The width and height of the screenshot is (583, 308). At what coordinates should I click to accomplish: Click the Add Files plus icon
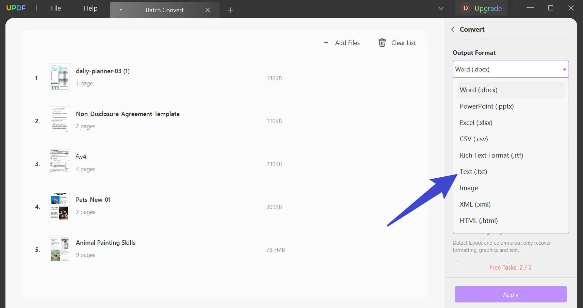point(326,43)
